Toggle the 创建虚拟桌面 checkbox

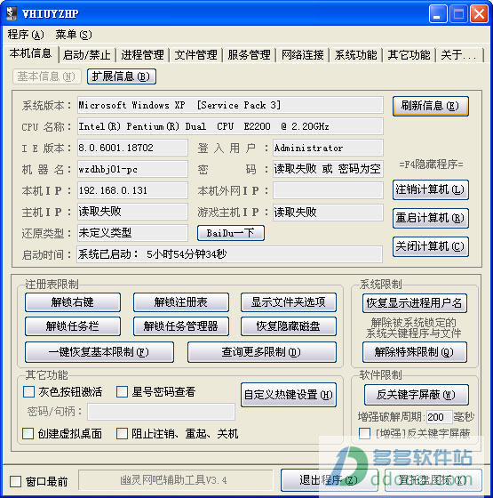tap(28, 434)
